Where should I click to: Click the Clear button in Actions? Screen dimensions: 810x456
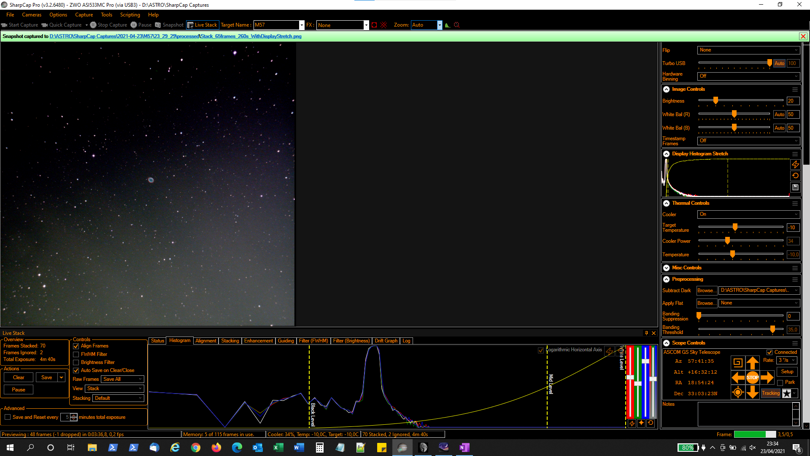pos(19,377)
